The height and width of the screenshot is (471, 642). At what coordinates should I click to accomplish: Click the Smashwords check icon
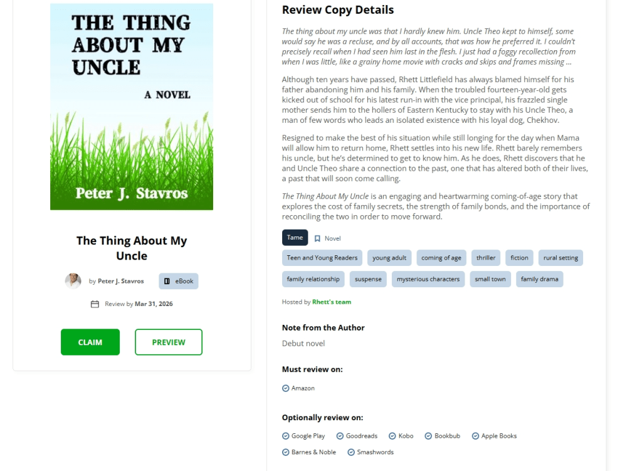pos(351,452)
